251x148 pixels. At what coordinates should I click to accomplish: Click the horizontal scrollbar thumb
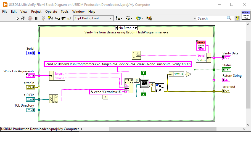click(163, 129)
